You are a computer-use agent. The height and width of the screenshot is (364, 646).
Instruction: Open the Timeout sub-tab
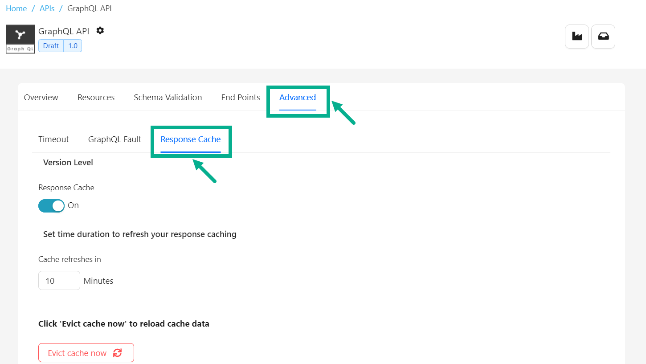[x=53, y=139]
